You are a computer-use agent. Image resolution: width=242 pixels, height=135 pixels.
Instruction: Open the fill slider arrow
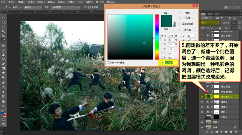click(x=239, y=28)
